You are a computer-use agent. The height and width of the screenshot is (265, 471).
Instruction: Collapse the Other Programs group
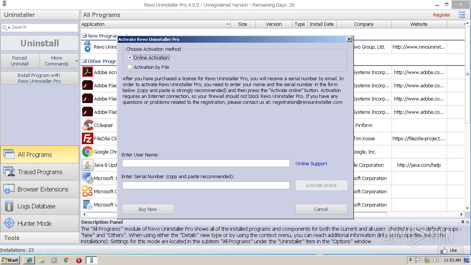84,61
